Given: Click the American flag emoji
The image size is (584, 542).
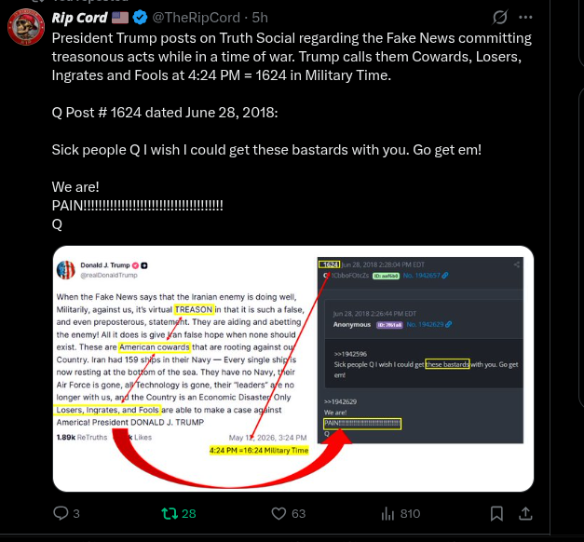Looking at the screenshot, I should pyautogui.click(x=120, y=18).
